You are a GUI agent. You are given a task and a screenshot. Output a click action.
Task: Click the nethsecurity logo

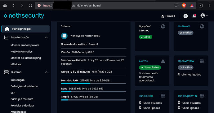point(24,16)
